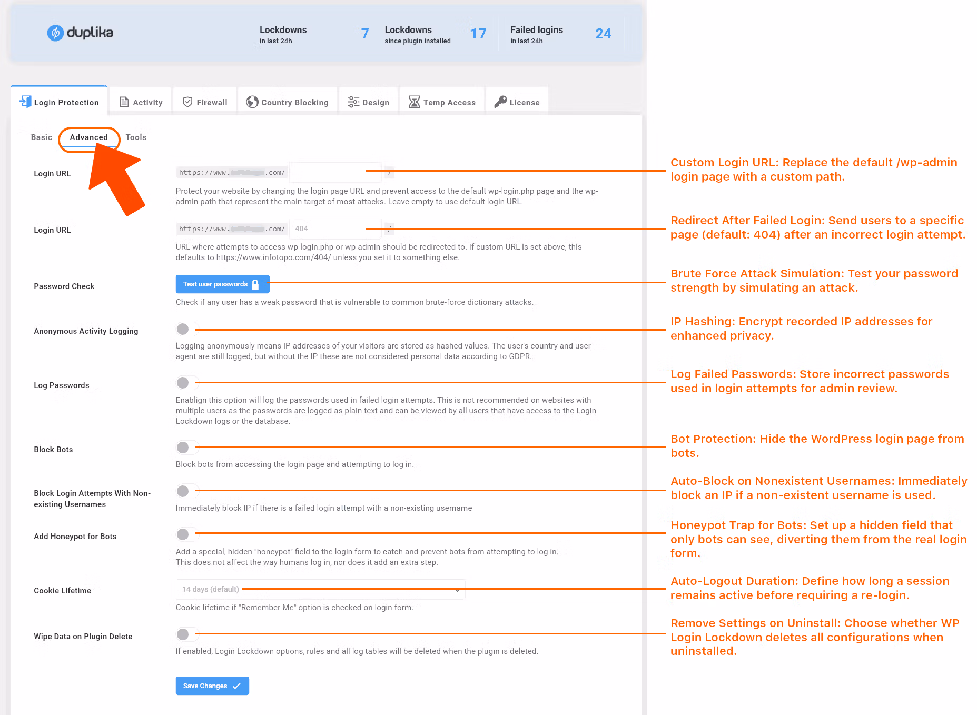Click the Log Passwords label
The height and width of the screenshot is (715, 977).
coord(62,385)
